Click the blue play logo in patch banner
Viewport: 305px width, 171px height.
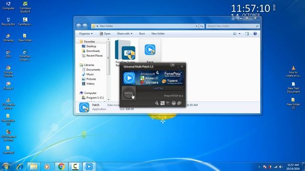129,78
